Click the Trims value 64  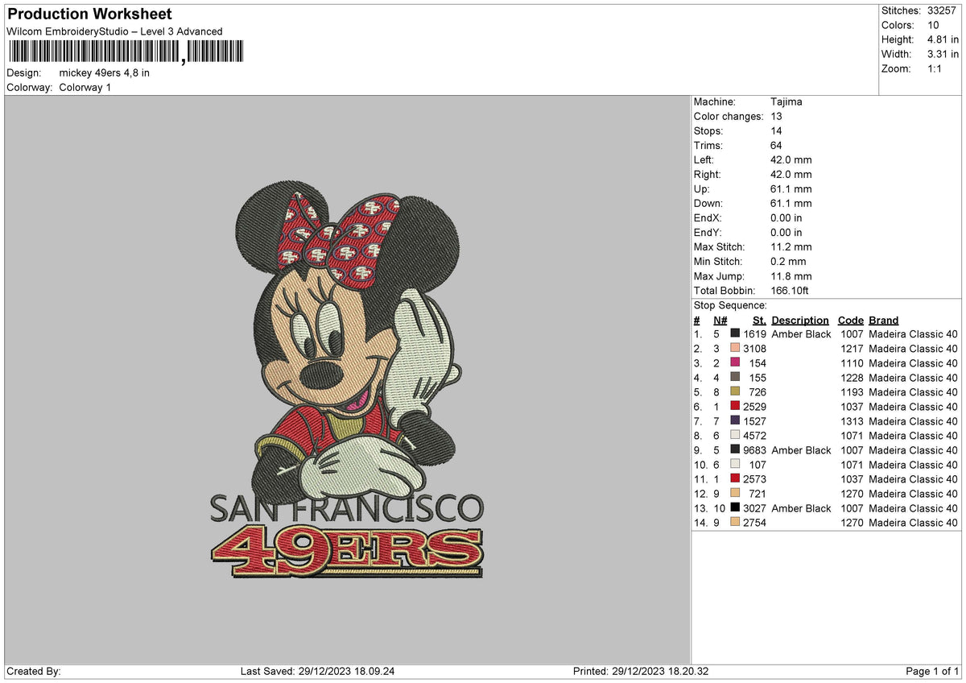tap(776, 145)
